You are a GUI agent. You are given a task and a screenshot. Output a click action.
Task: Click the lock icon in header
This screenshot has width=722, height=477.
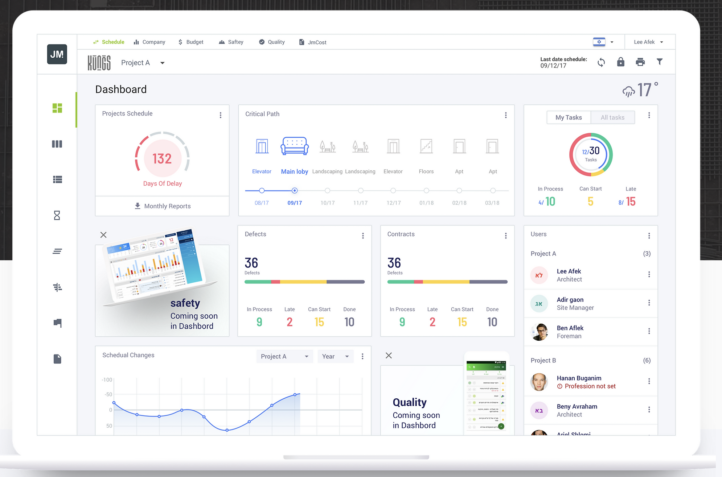point(621,62)
